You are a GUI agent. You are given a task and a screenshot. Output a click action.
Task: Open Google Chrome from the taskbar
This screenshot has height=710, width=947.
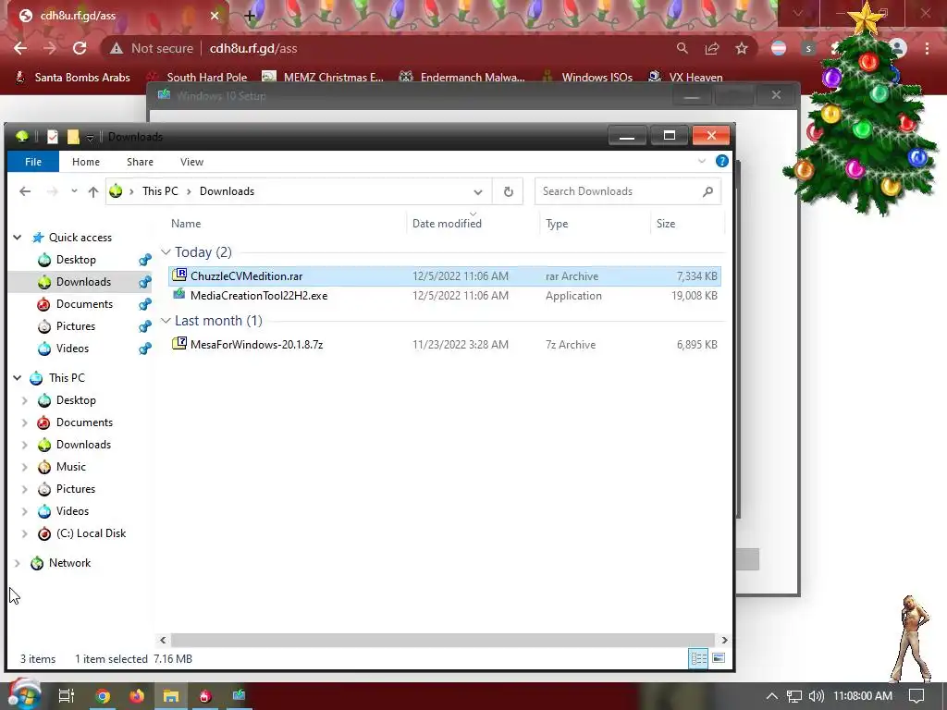pyautogui.click(x=103, y=695)
